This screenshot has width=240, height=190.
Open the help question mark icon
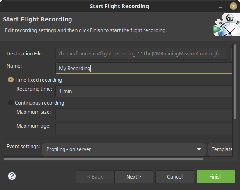[12, 176]
